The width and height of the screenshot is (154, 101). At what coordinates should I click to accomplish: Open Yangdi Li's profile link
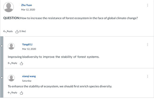(27, 44)
